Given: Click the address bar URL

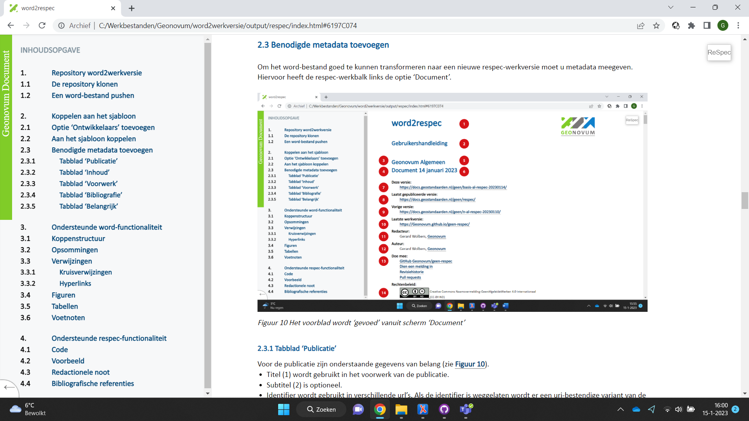Looking at the screenshot, I should click(x=228, y=26).
